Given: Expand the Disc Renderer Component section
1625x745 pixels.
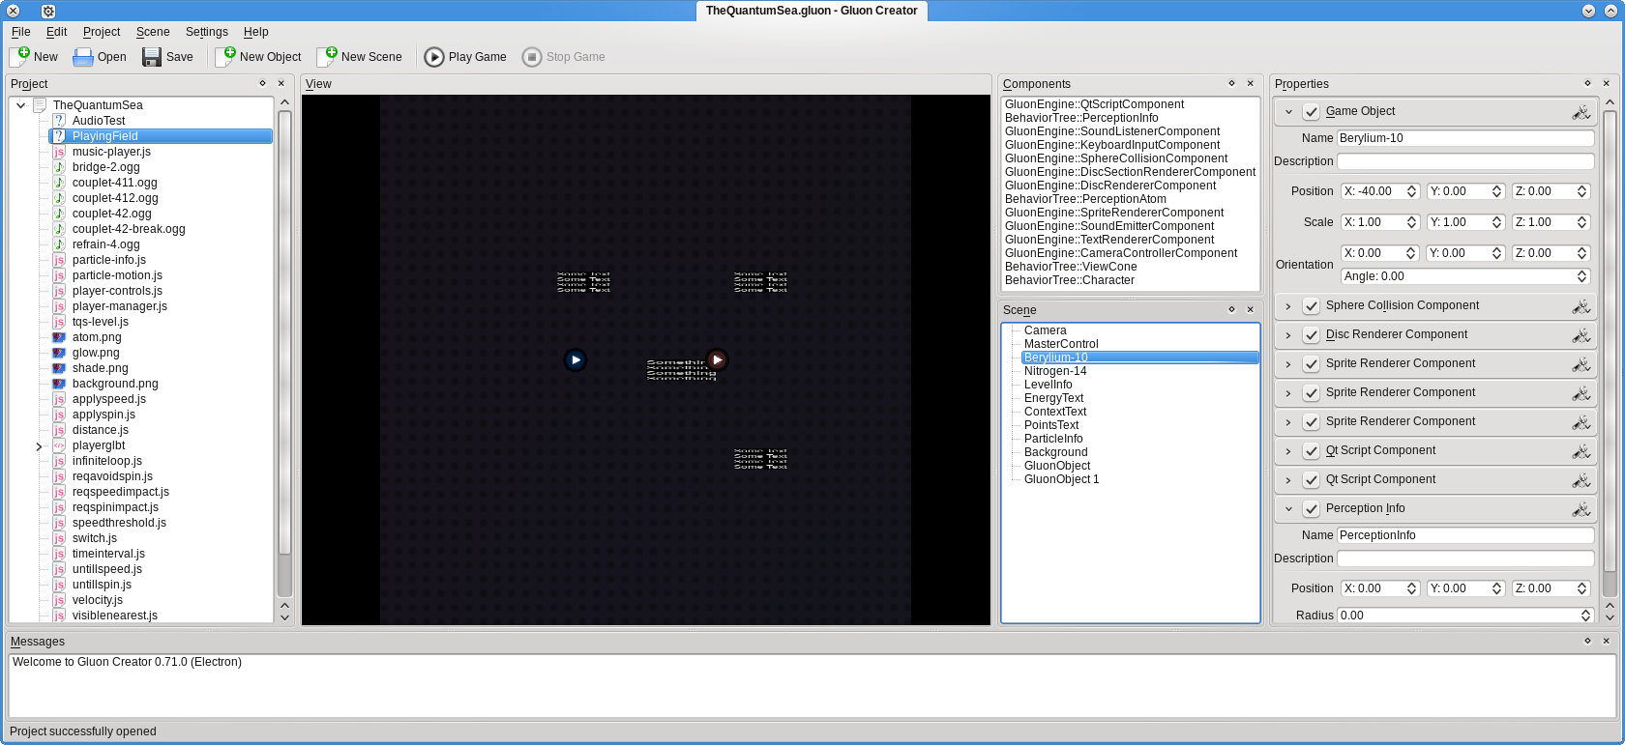Looking at the screenshot, I should [x=1288, y=335].
